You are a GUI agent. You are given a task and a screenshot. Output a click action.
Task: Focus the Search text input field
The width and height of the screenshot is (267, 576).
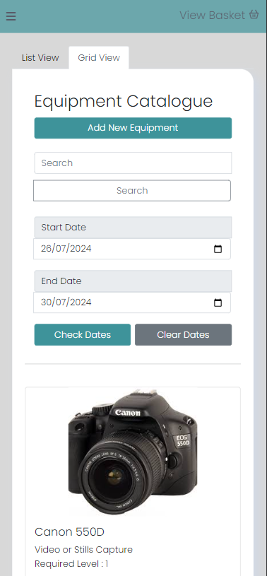133,163
